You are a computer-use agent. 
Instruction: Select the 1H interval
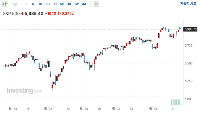55,4
